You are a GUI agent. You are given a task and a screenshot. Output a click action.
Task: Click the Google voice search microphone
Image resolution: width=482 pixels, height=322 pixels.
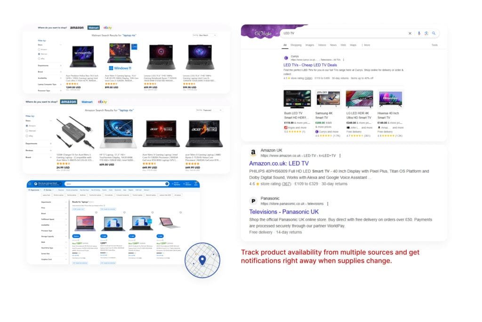tap(418, 33)
